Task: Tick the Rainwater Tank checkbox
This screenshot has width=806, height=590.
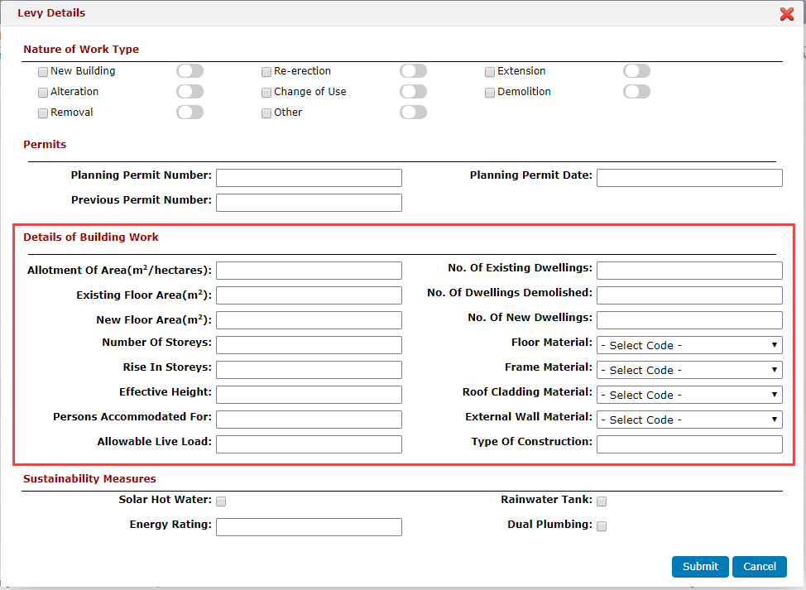Action: pos(602,501)
